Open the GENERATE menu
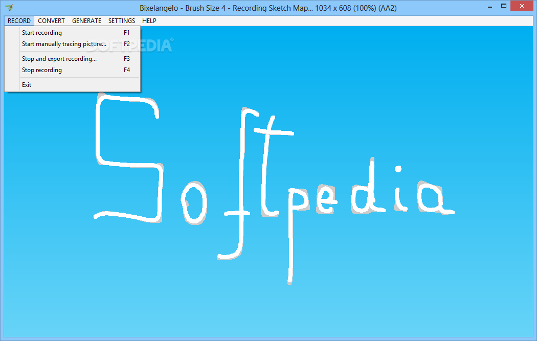This screenshot has width=537, height=341. (86, 21)
